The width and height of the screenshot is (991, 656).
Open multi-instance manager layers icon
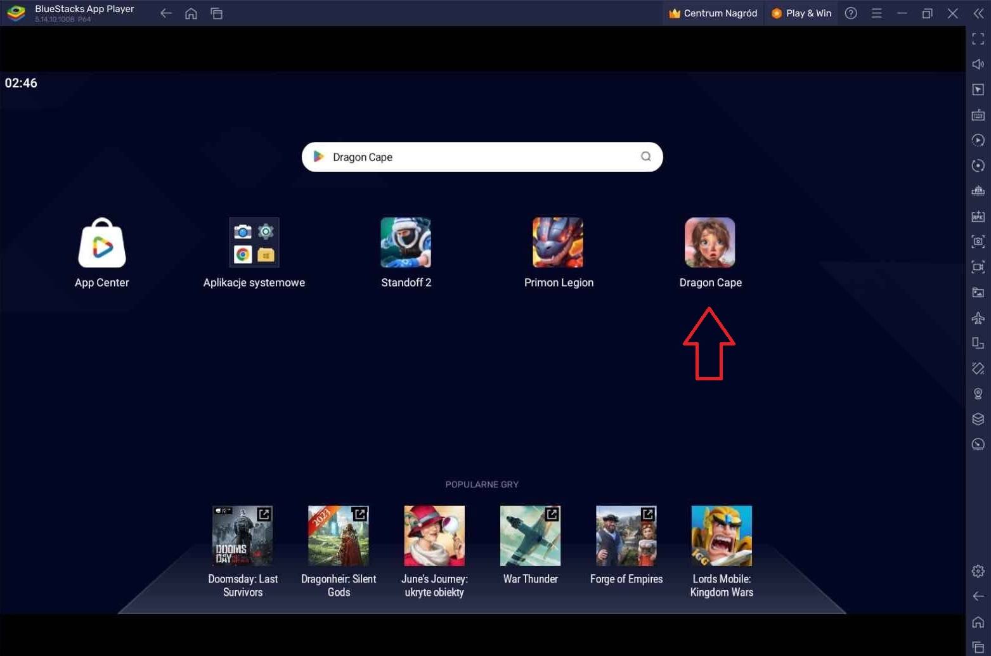(x=978, y=419)
